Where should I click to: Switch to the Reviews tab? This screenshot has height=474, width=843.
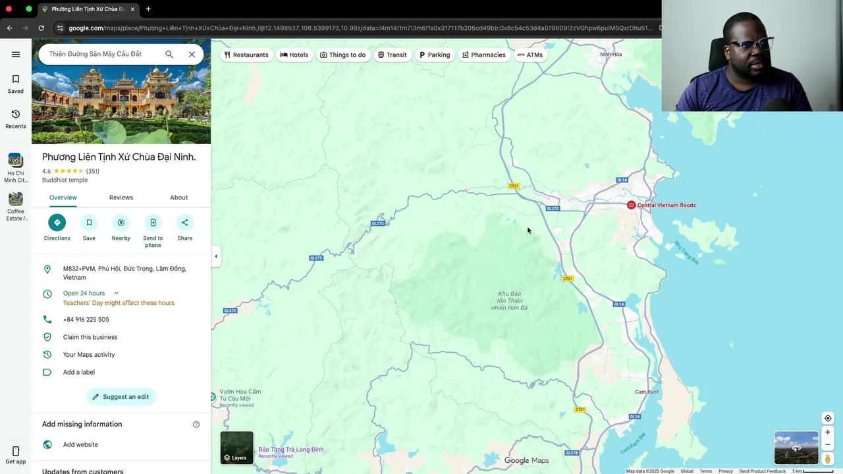tap(121, 197)
